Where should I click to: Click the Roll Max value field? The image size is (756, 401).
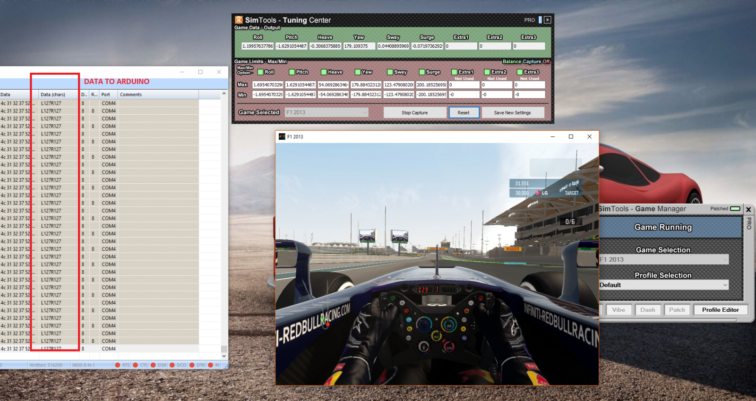268,85
